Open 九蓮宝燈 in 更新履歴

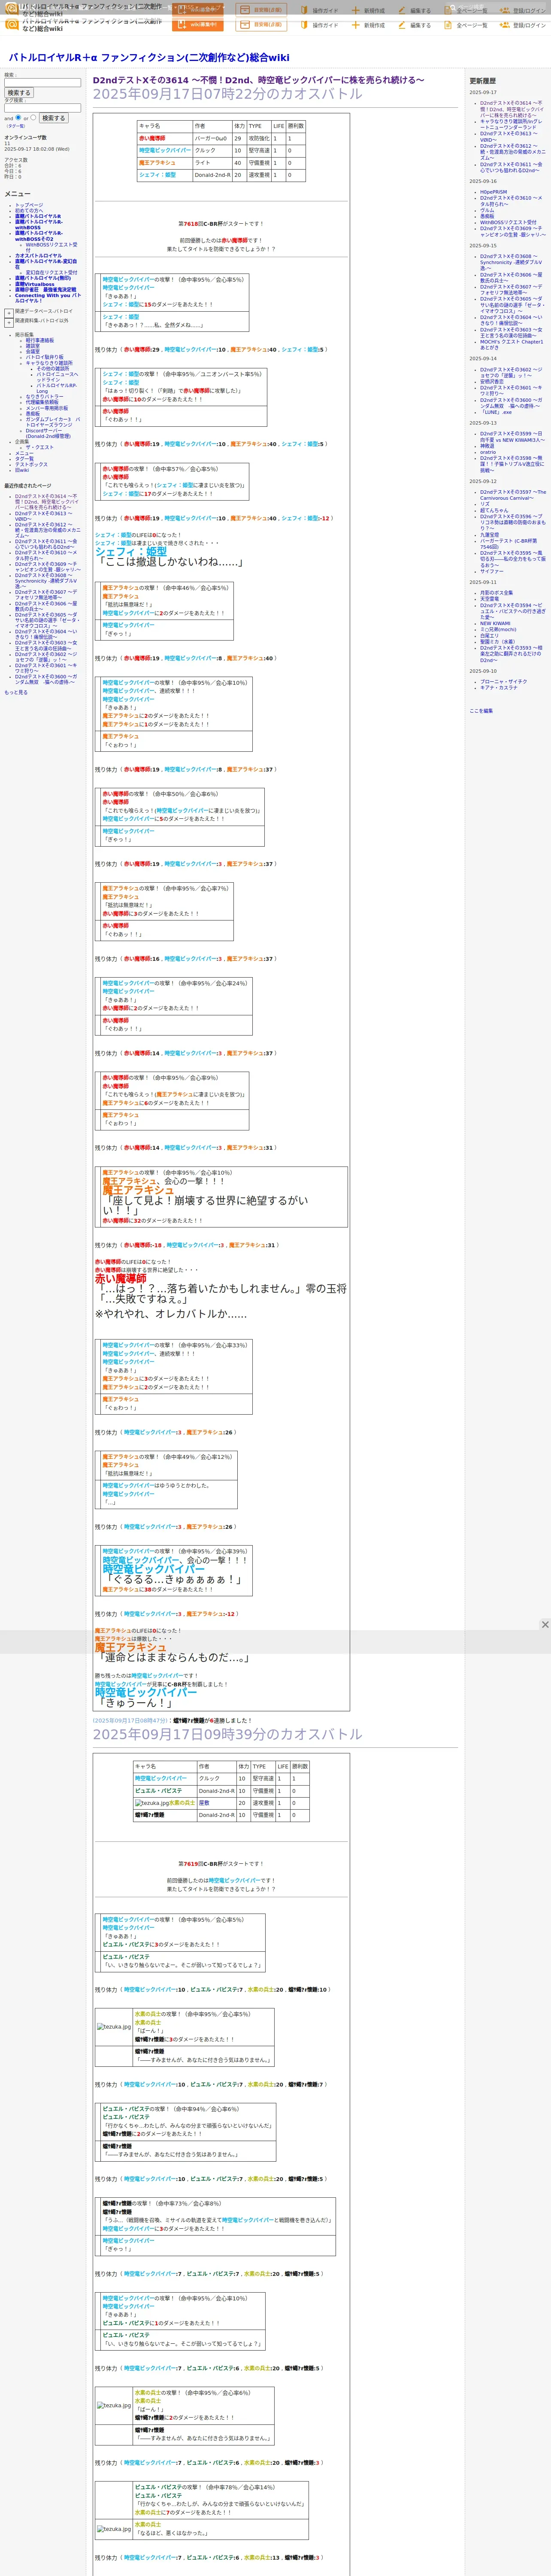click(x=489, y=534)
